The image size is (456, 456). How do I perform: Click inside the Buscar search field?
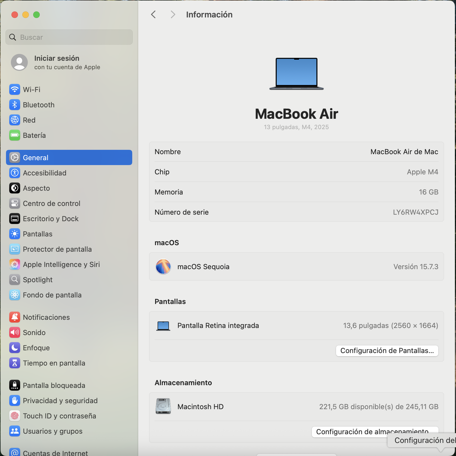pos(69,37)
